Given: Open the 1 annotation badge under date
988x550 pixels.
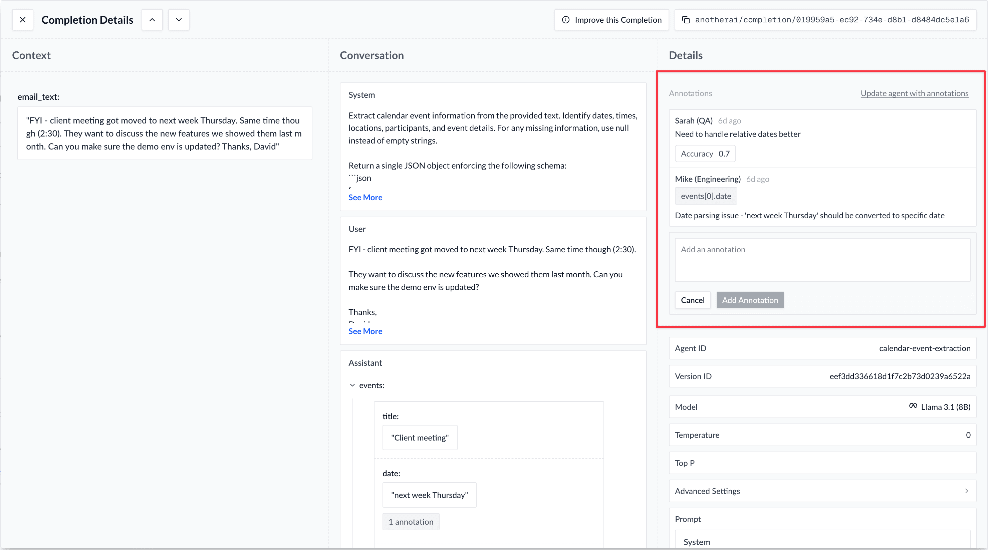Looking at the screenshot, I should tap(411, 522).
